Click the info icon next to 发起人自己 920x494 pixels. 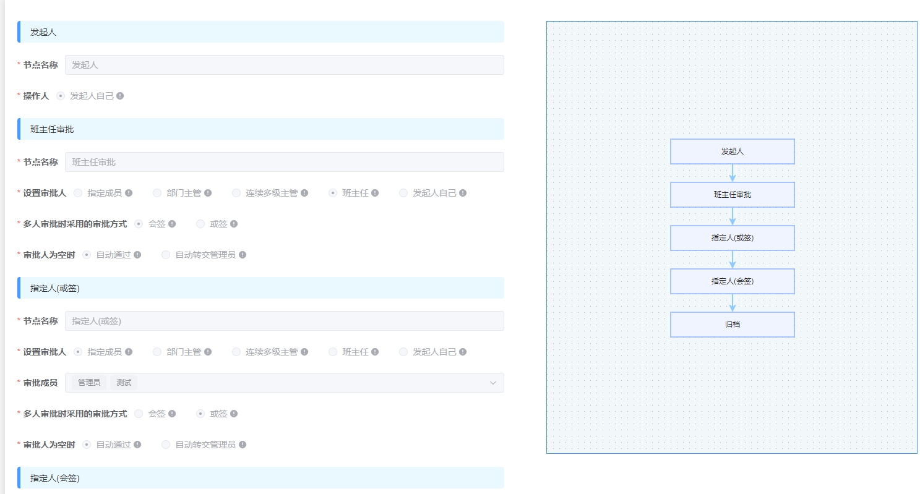tap(119, 96)
